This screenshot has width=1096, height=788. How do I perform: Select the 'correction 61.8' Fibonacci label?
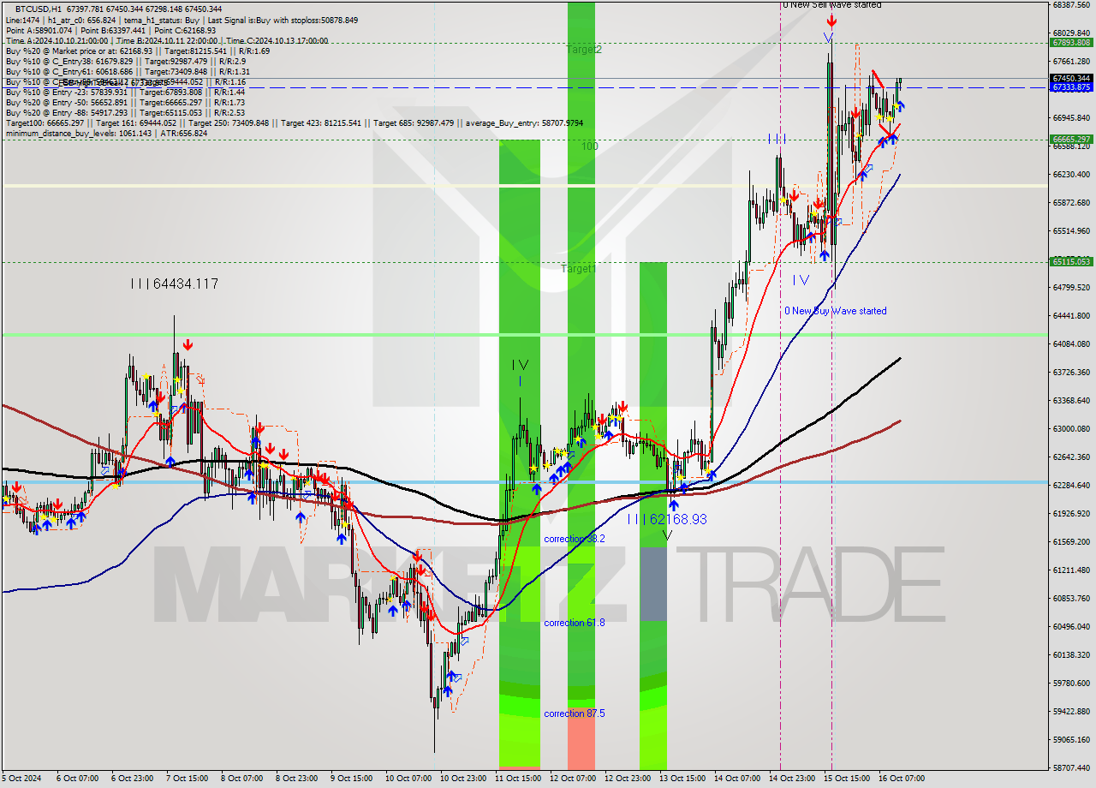tap(575, 623)
